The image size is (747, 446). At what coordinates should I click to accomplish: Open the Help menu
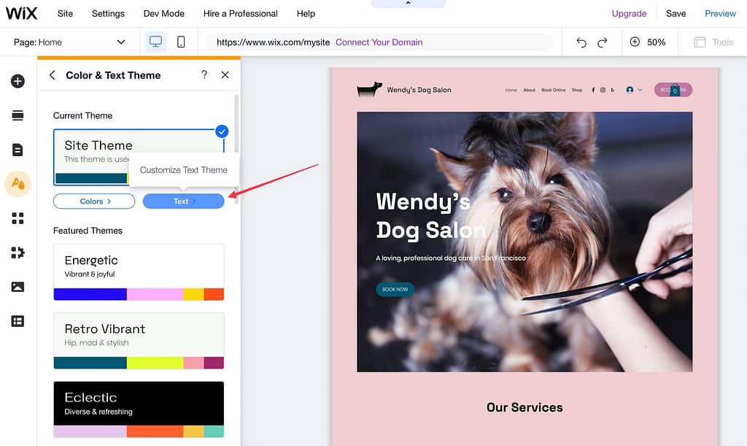(x=306, y=14)
